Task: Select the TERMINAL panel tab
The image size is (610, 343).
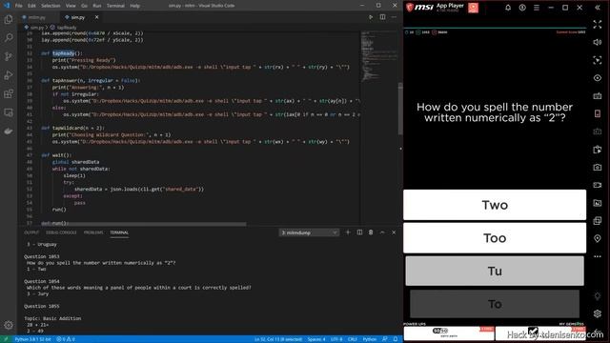Action: (119, 232)
